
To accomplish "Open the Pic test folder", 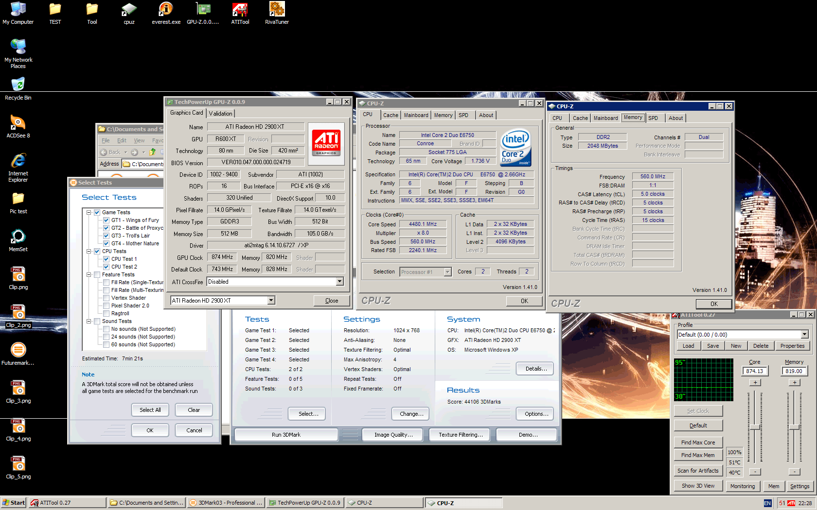I will point(18,203).
